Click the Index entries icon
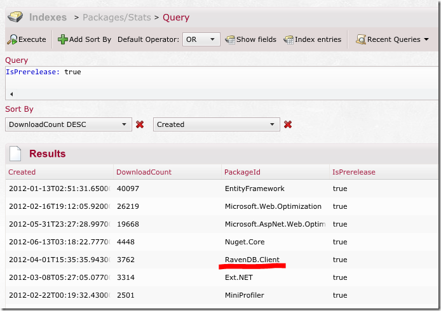441x311 pixels. [x=288, y=39]
